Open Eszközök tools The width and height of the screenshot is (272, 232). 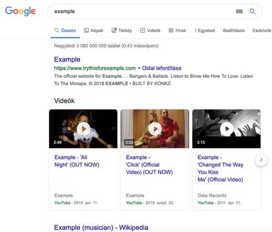262,30
